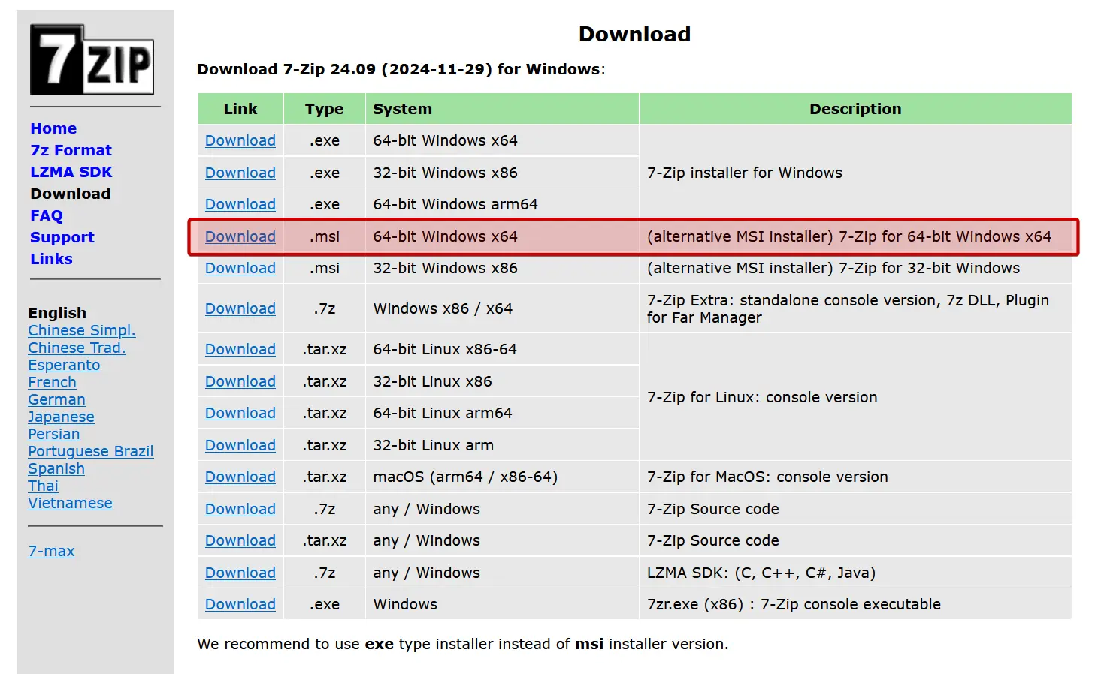
Task: Click the 7-Zip logo image
Action: click(x=92, y=59)
